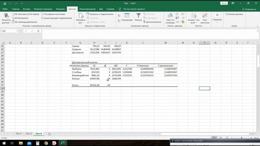Load data Из таблицы/диапазона
The image size is (260, 146).
[24, 22]
